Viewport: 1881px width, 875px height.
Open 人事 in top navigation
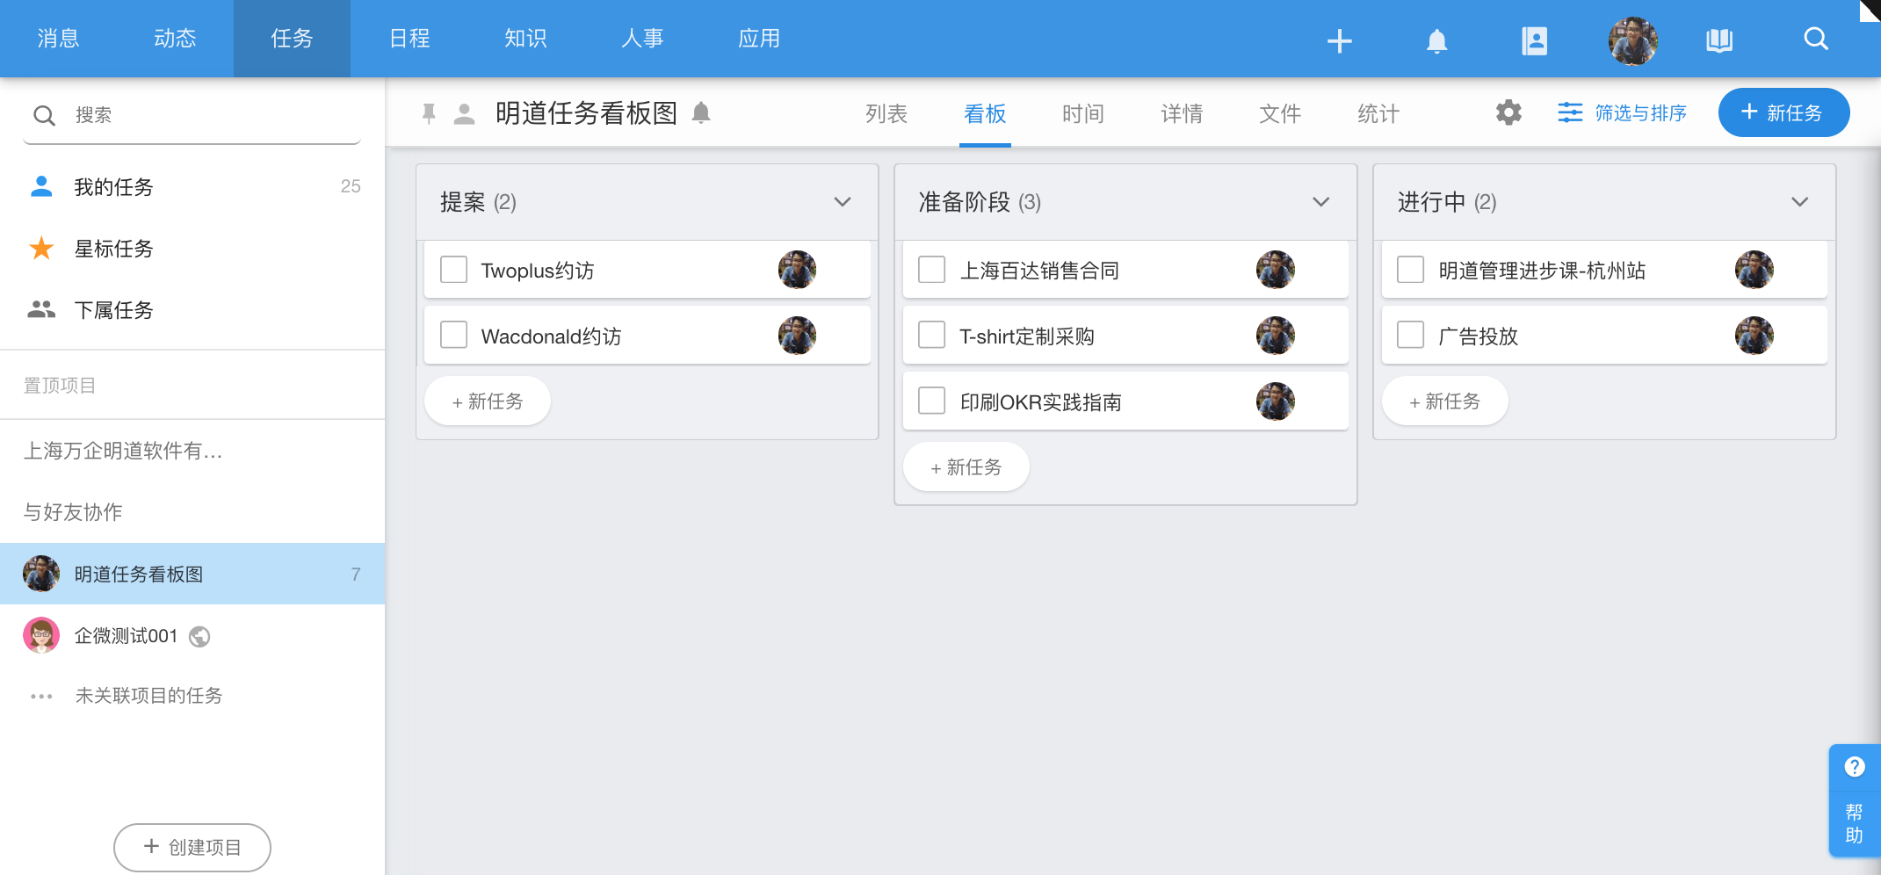coord(642,39)
